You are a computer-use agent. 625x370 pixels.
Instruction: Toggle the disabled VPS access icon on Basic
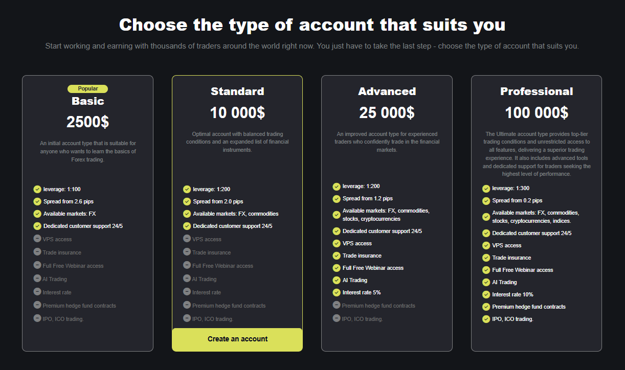click(x=37, y=239)
